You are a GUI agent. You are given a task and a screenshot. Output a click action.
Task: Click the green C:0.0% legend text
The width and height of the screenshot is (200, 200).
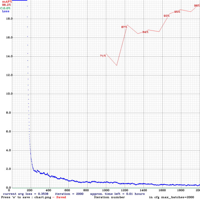[x=5, y=8]
